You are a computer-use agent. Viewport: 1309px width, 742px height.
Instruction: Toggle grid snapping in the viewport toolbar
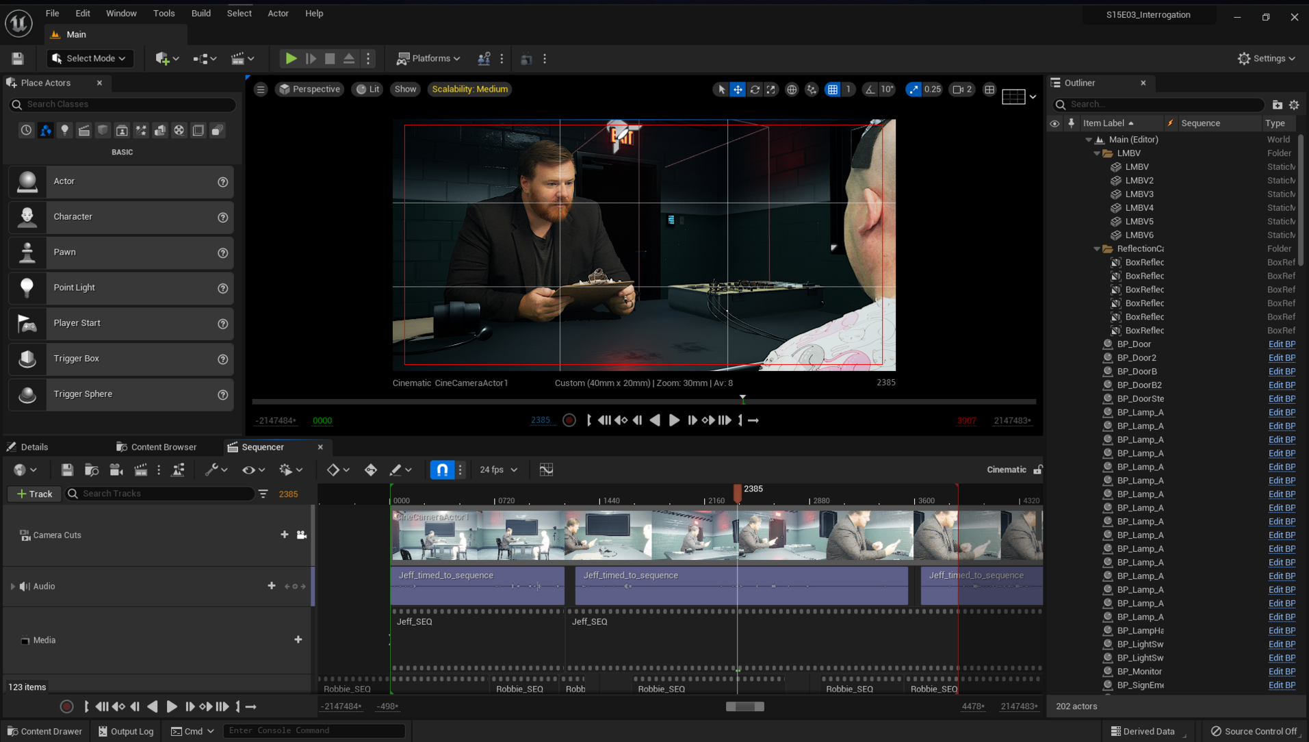click(832, 90)
